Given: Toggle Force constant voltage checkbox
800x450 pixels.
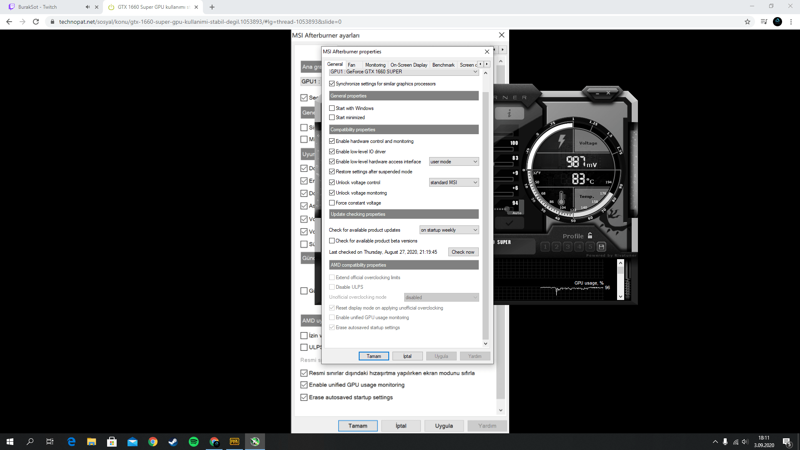Looking at the screenshot, I should click(x=332, y=203).
